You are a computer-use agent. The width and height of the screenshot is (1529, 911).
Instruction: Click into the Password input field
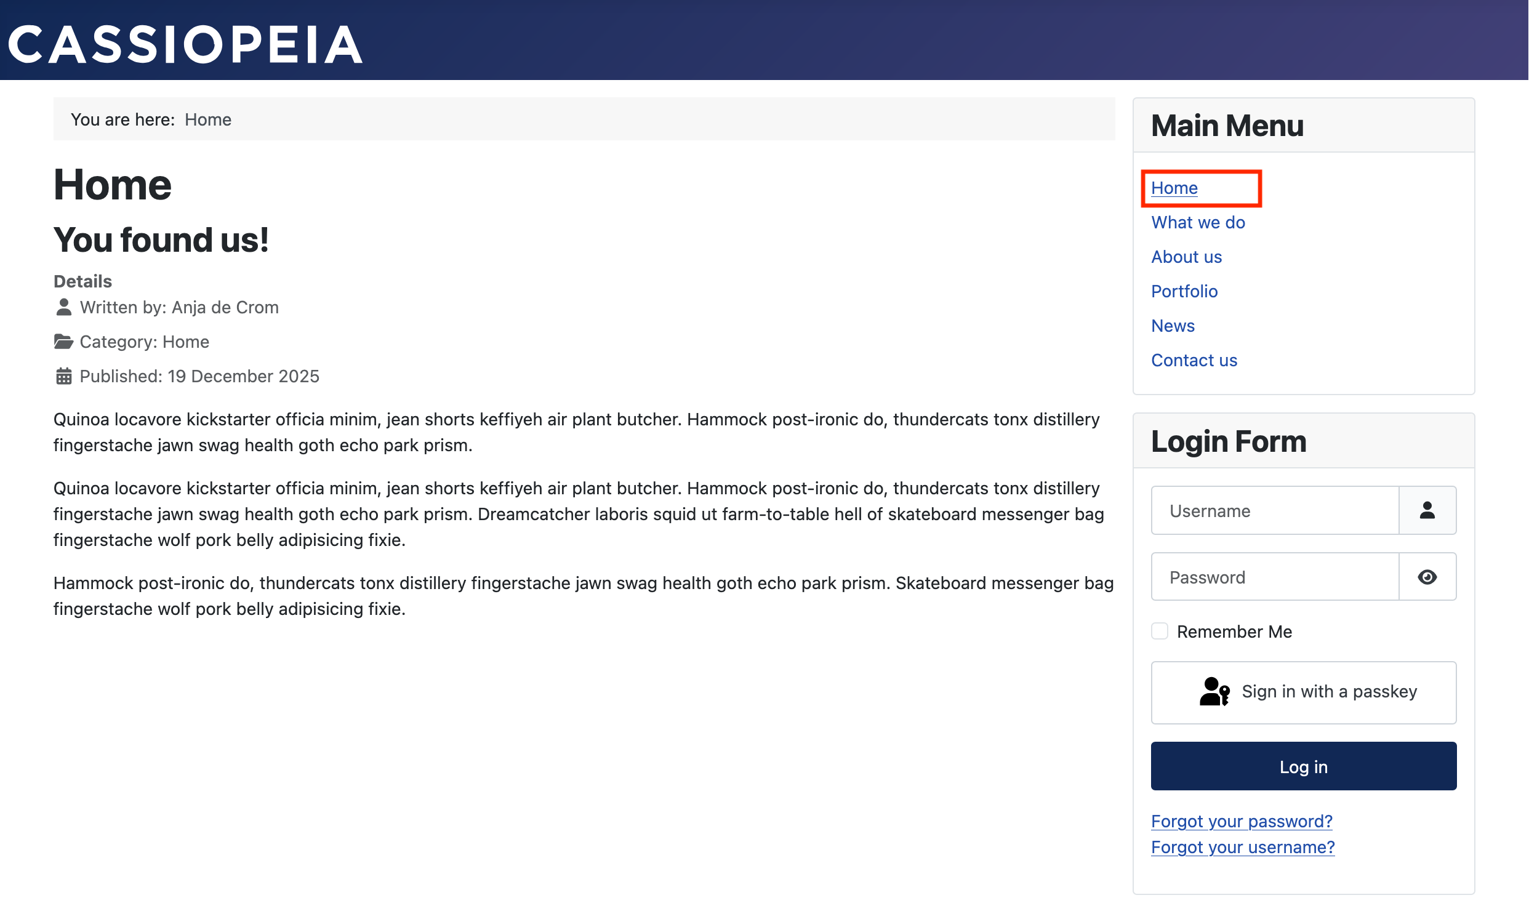(x=1274, y=577)
